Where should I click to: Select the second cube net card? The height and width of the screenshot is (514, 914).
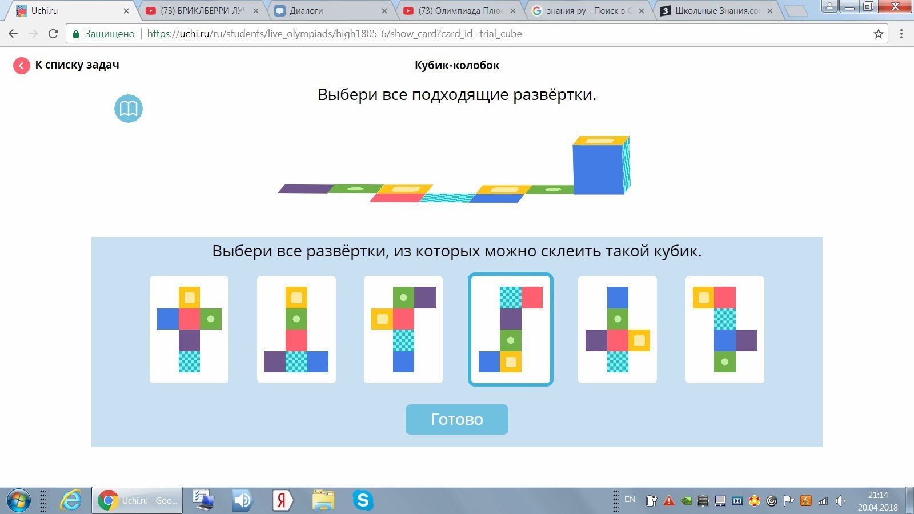point(296,330)
